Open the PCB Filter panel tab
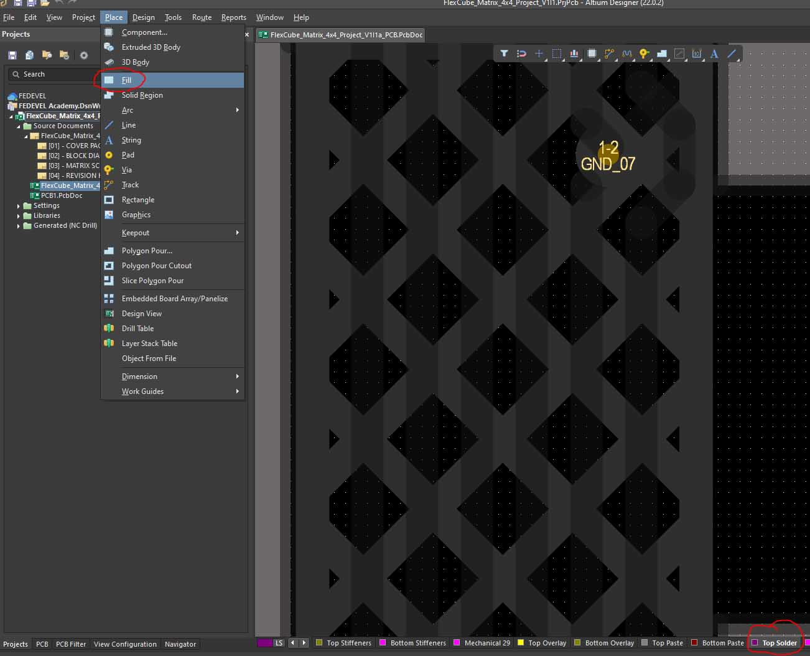The height and width of the screenshot is (656, 810). tap(70, 644)
